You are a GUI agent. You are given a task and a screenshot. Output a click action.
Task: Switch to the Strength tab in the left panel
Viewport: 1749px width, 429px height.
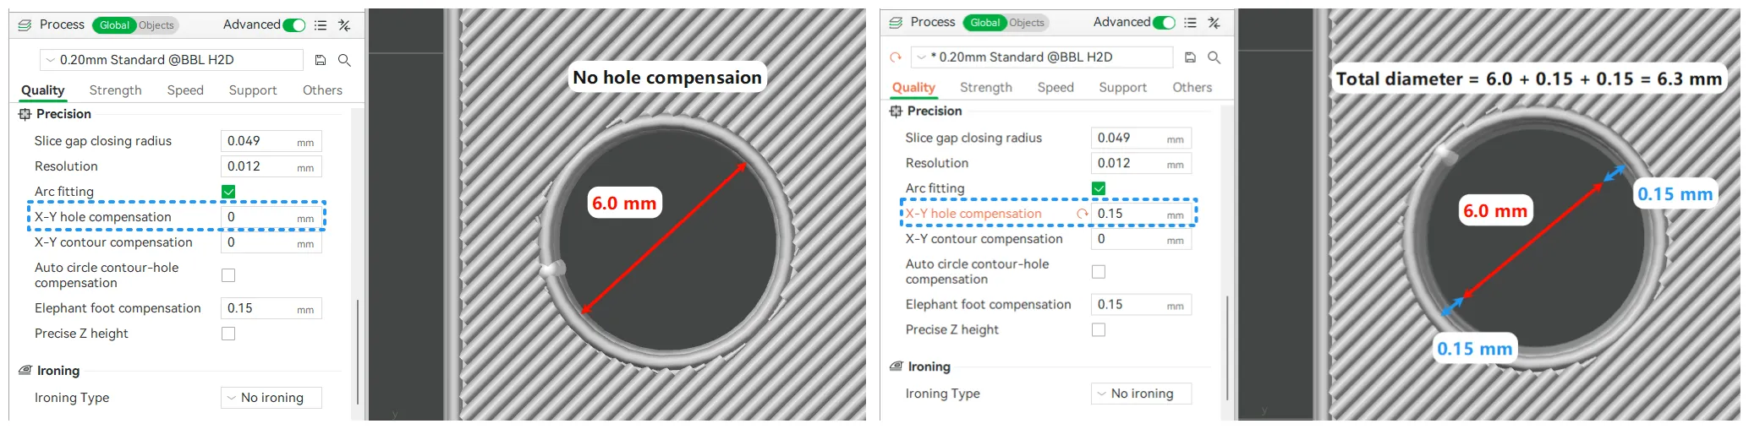click(x=116, y=90)
